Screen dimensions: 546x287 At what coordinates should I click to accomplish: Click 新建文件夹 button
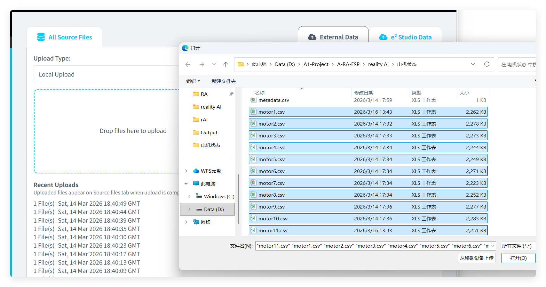224,81
